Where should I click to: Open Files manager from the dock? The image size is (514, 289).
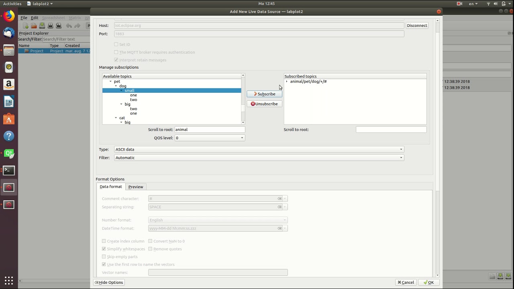tap(9, 50)
